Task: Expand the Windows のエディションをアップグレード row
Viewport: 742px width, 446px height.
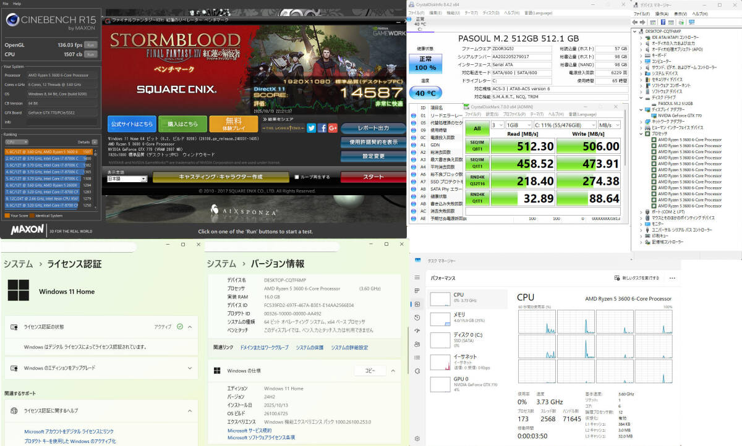Action: tap(100, 368)
